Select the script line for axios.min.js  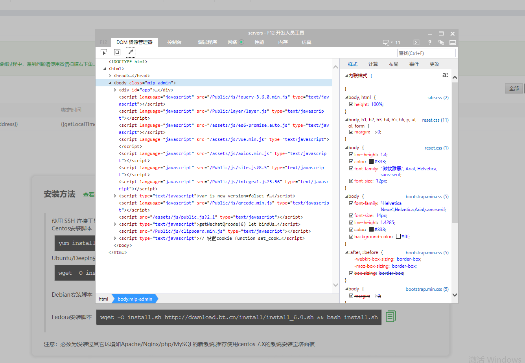[x=223, y=157]
